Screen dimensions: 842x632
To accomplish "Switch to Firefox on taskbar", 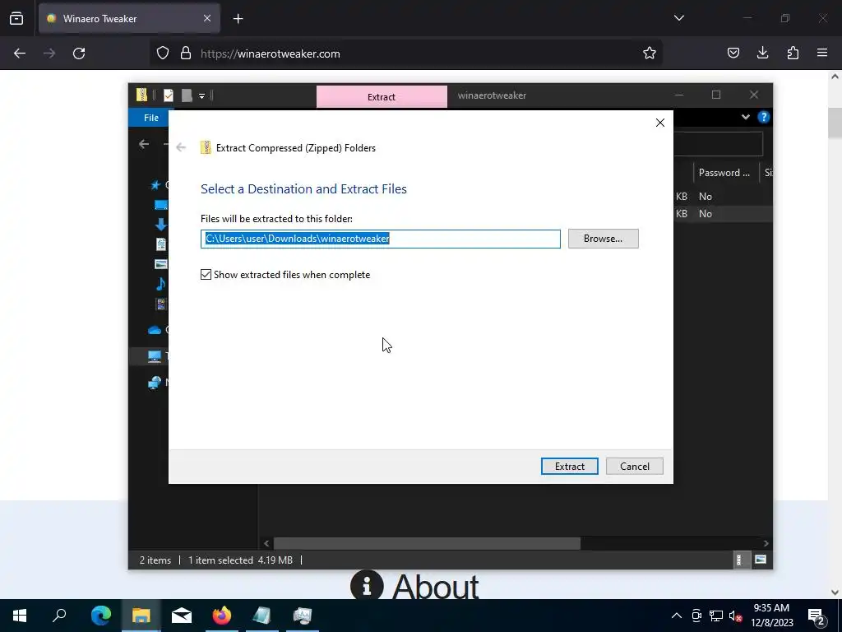I will [x=222, y=616].
